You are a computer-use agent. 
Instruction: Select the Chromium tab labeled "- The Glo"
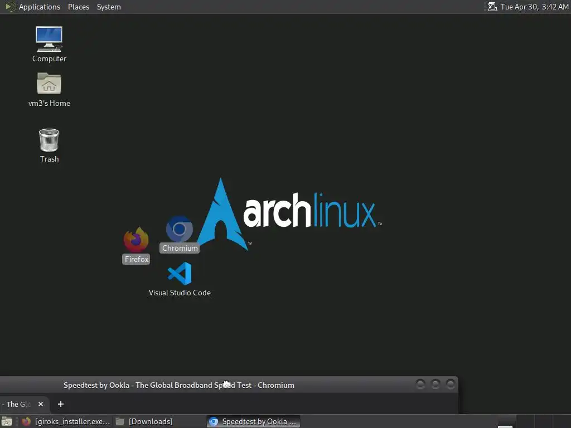tap(18, 405)
